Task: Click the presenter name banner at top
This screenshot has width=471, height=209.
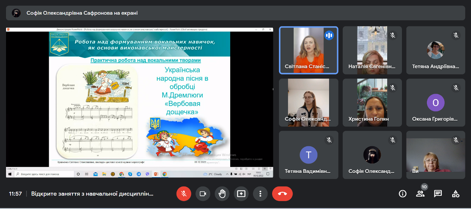Action: 82,13
